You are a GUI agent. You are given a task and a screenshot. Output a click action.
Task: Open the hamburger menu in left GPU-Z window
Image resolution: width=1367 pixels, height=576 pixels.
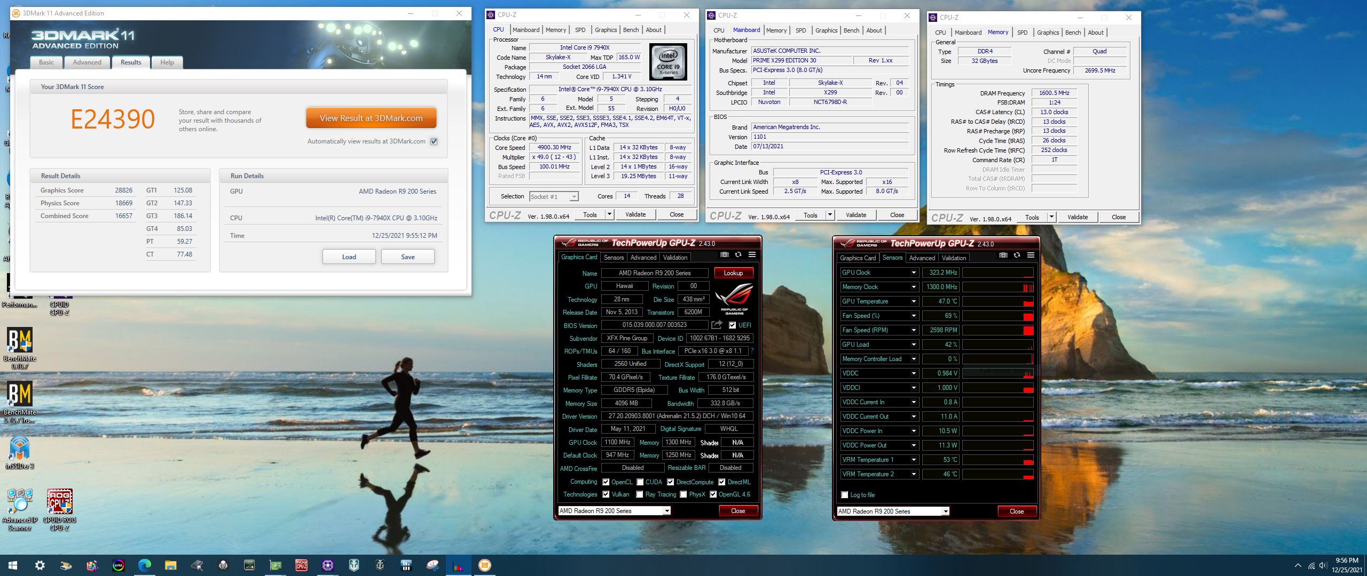pyautogui.click(x=752, y=255)
